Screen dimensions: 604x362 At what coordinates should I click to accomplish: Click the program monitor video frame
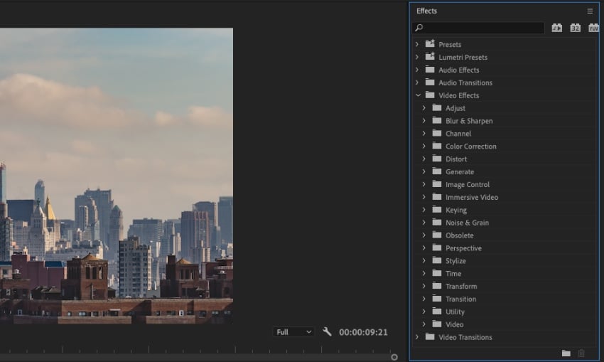[117, 176]
